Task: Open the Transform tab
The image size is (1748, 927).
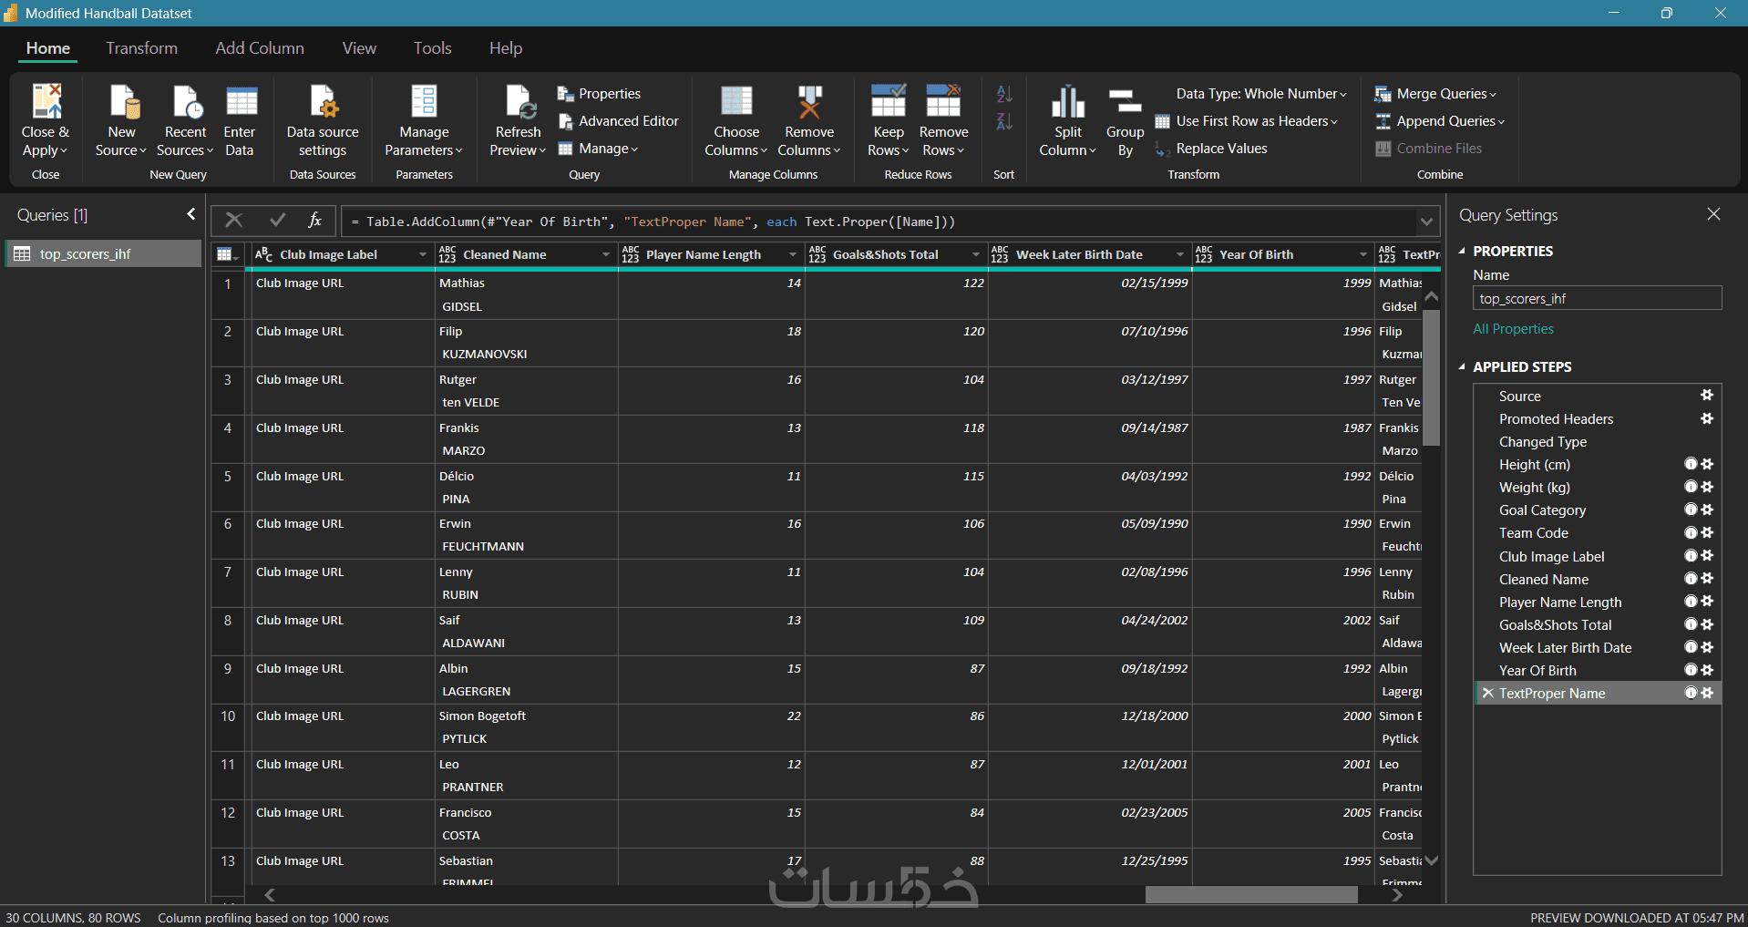Action: pyautogui.click(x=141, y=48)
